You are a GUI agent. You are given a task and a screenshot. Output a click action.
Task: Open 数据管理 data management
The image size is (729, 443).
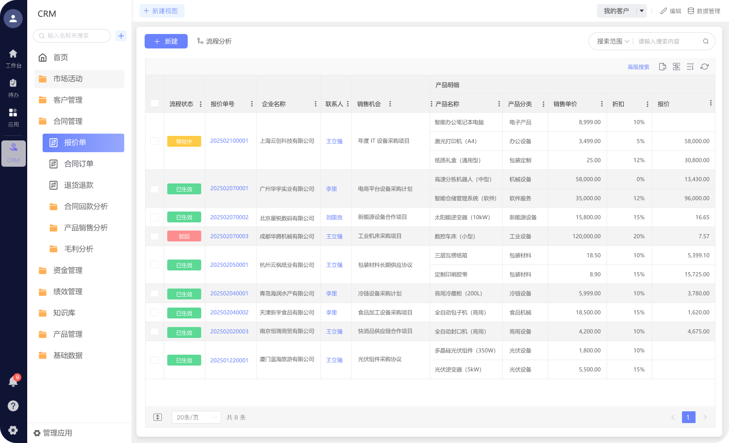point(704,11)
